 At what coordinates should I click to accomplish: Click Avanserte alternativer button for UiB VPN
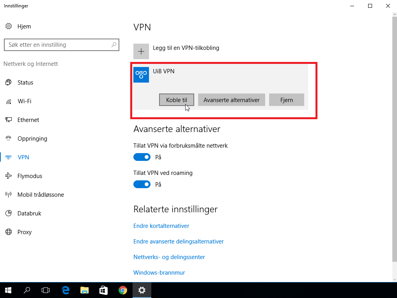[232, 100]
